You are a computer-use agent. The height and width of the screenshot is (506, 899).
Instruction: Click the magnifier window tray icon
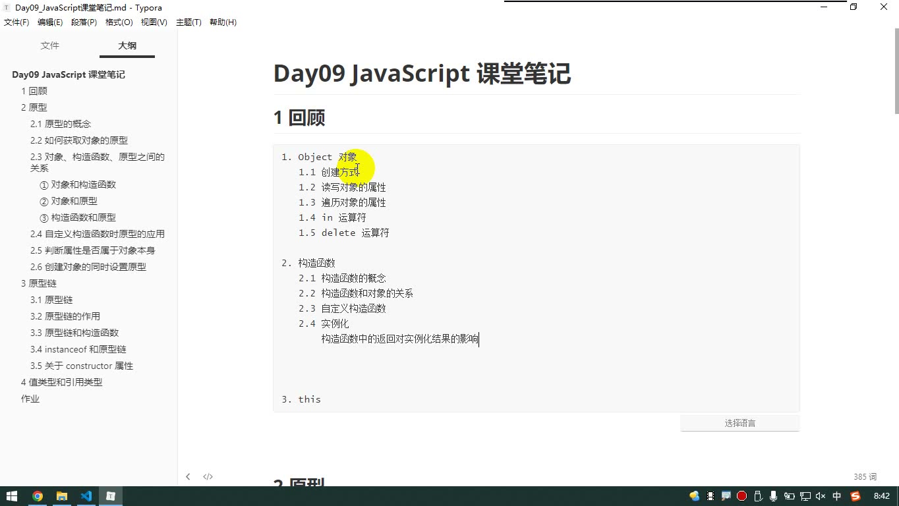point(726,496)
